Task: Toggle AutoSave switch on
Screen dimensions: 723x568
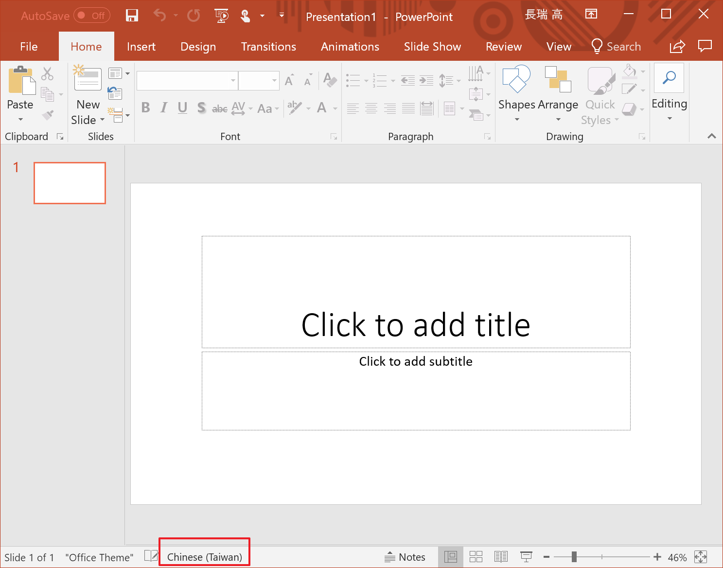Action: (92, 16)
